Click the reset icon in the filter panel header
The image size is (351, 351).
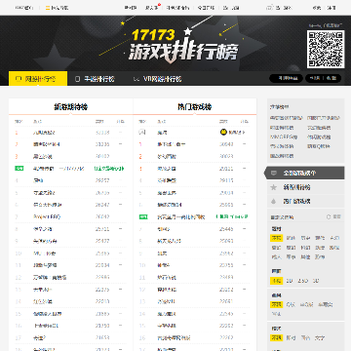click(329, 216)
